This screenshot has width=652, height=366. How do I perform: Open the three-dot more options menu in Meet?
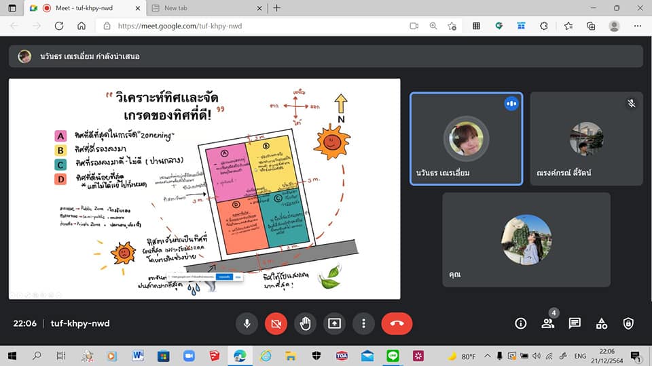pos(363,323)
